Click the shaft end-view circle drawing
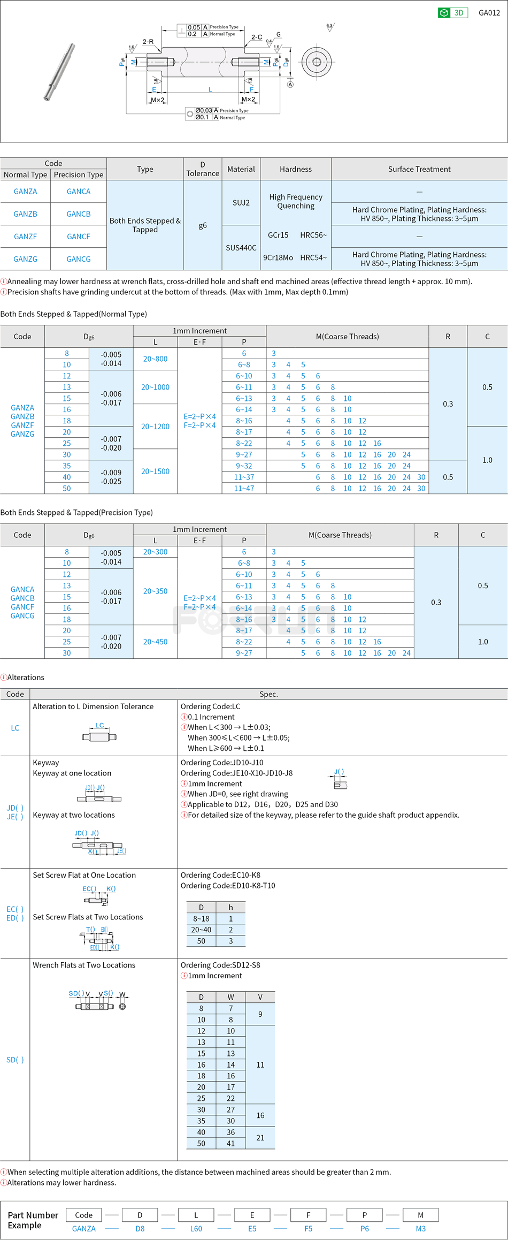 [317, 62]
